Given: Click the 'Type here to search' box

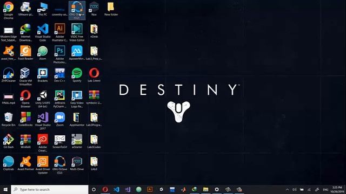Looking at the screenshot, I should pyautogui.click(x=50, y=189).
